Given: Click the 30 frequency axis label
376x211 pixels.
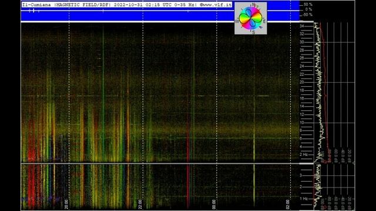Looking at the screenshot, I should point(301,42).
